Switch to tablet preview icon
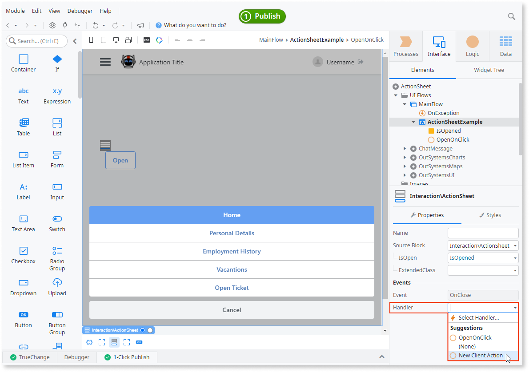This screenshot has width=529, height=372. [103, 40]
